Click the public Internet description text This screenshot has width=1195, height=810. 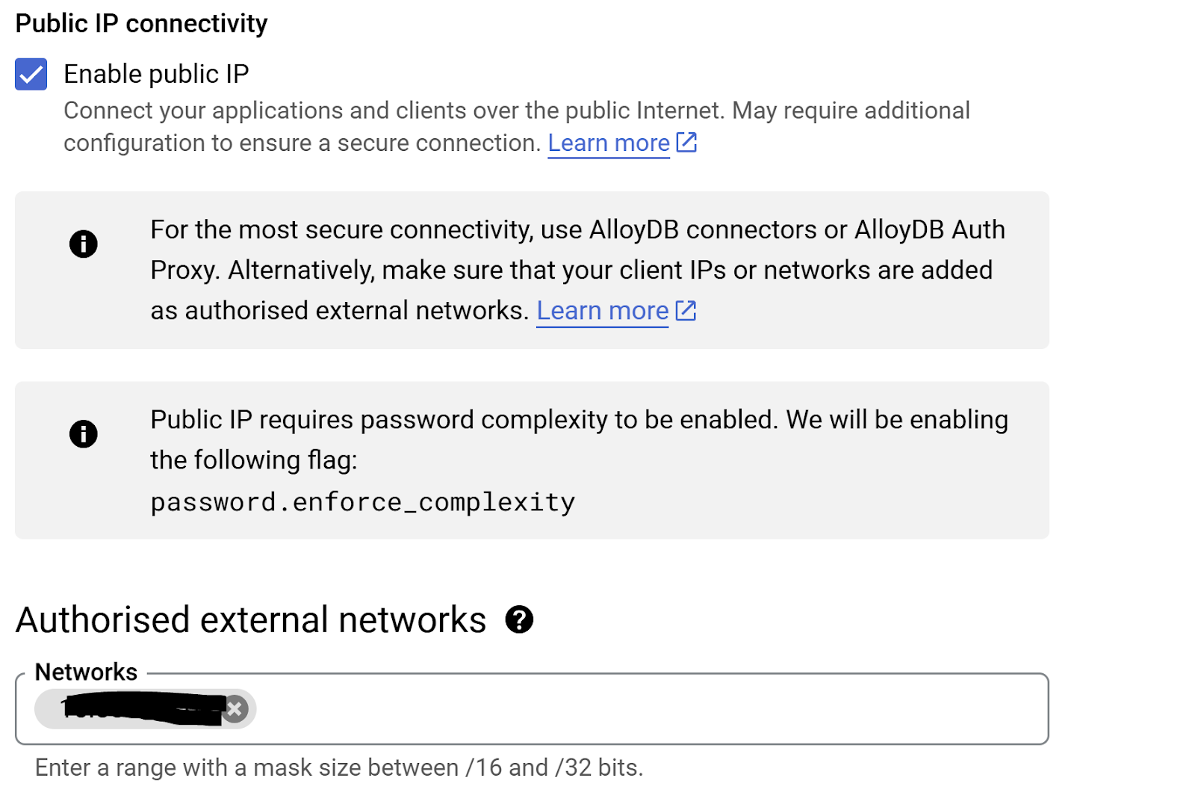coord(515,111)
